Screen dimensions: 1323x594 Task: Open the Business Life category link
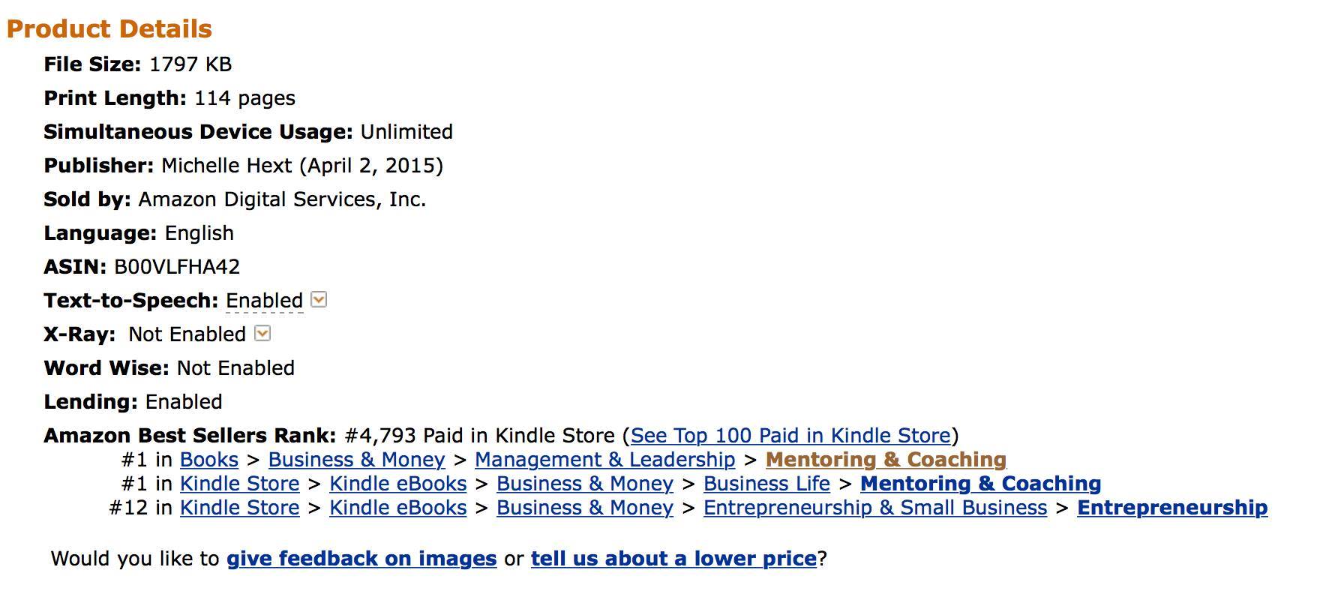tap(766, 484)
